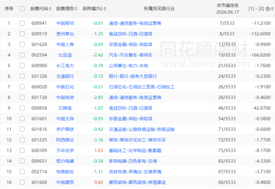Open the [1] - [2] column info icon
Screen dimensions: 275x189
(x=268, y=9)
